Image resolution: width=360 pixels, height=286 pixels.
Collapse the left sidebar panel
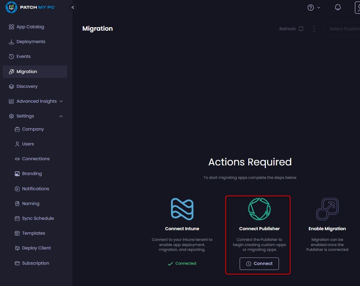coord(72,7)
